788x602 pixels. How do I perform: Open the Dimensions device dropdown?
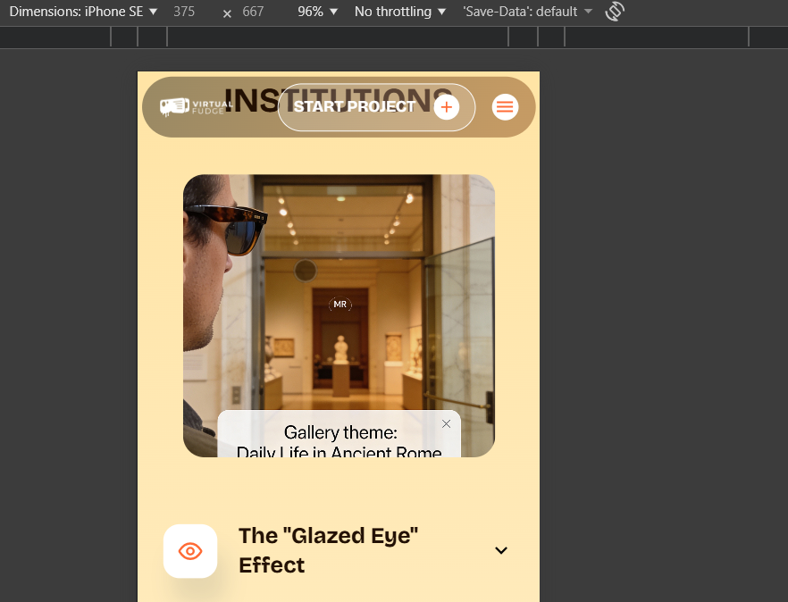(x=83, y=12)
